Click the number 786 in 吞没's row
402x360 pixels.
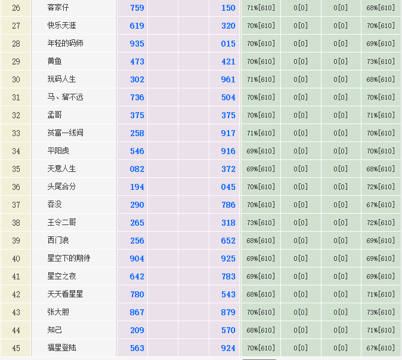pos(228,205)
